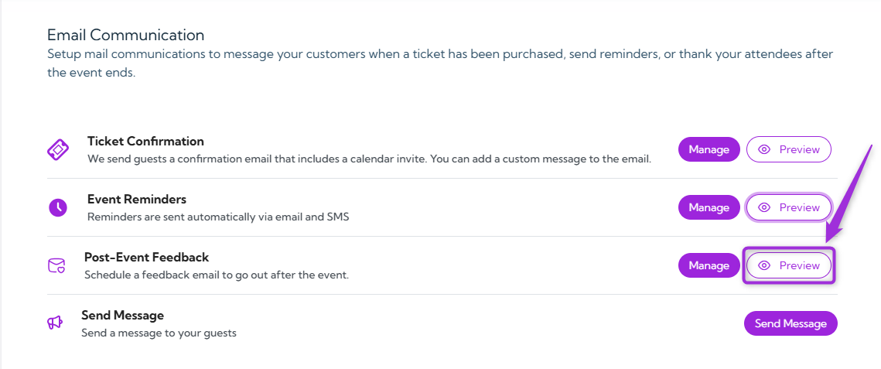The height and width of the screenshot is (369, 881).
Task: Preview the Ticket Confirmation email
Action: point(788,149)
